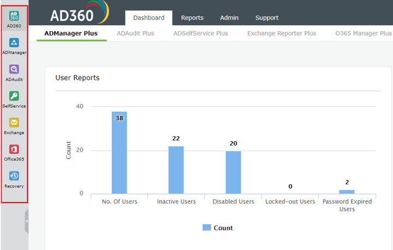Switch to the Dashboard tab
This screenshot has width=393, height=250.
click(148, 18)
